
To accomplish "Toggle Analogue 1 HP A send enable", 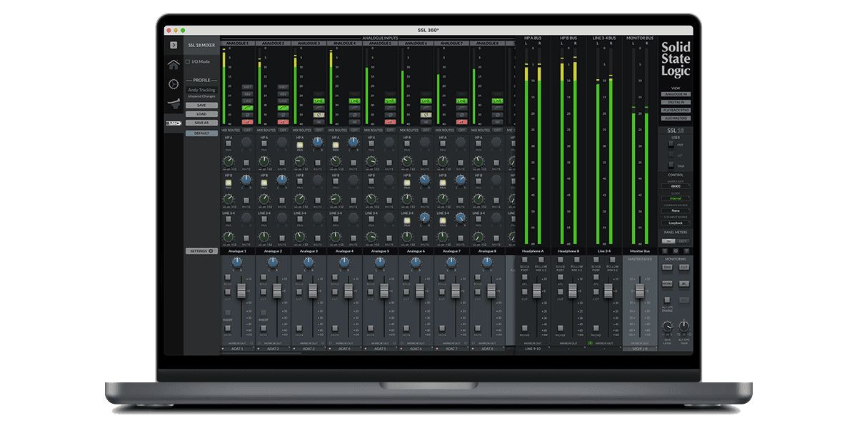I will point(229,143).
